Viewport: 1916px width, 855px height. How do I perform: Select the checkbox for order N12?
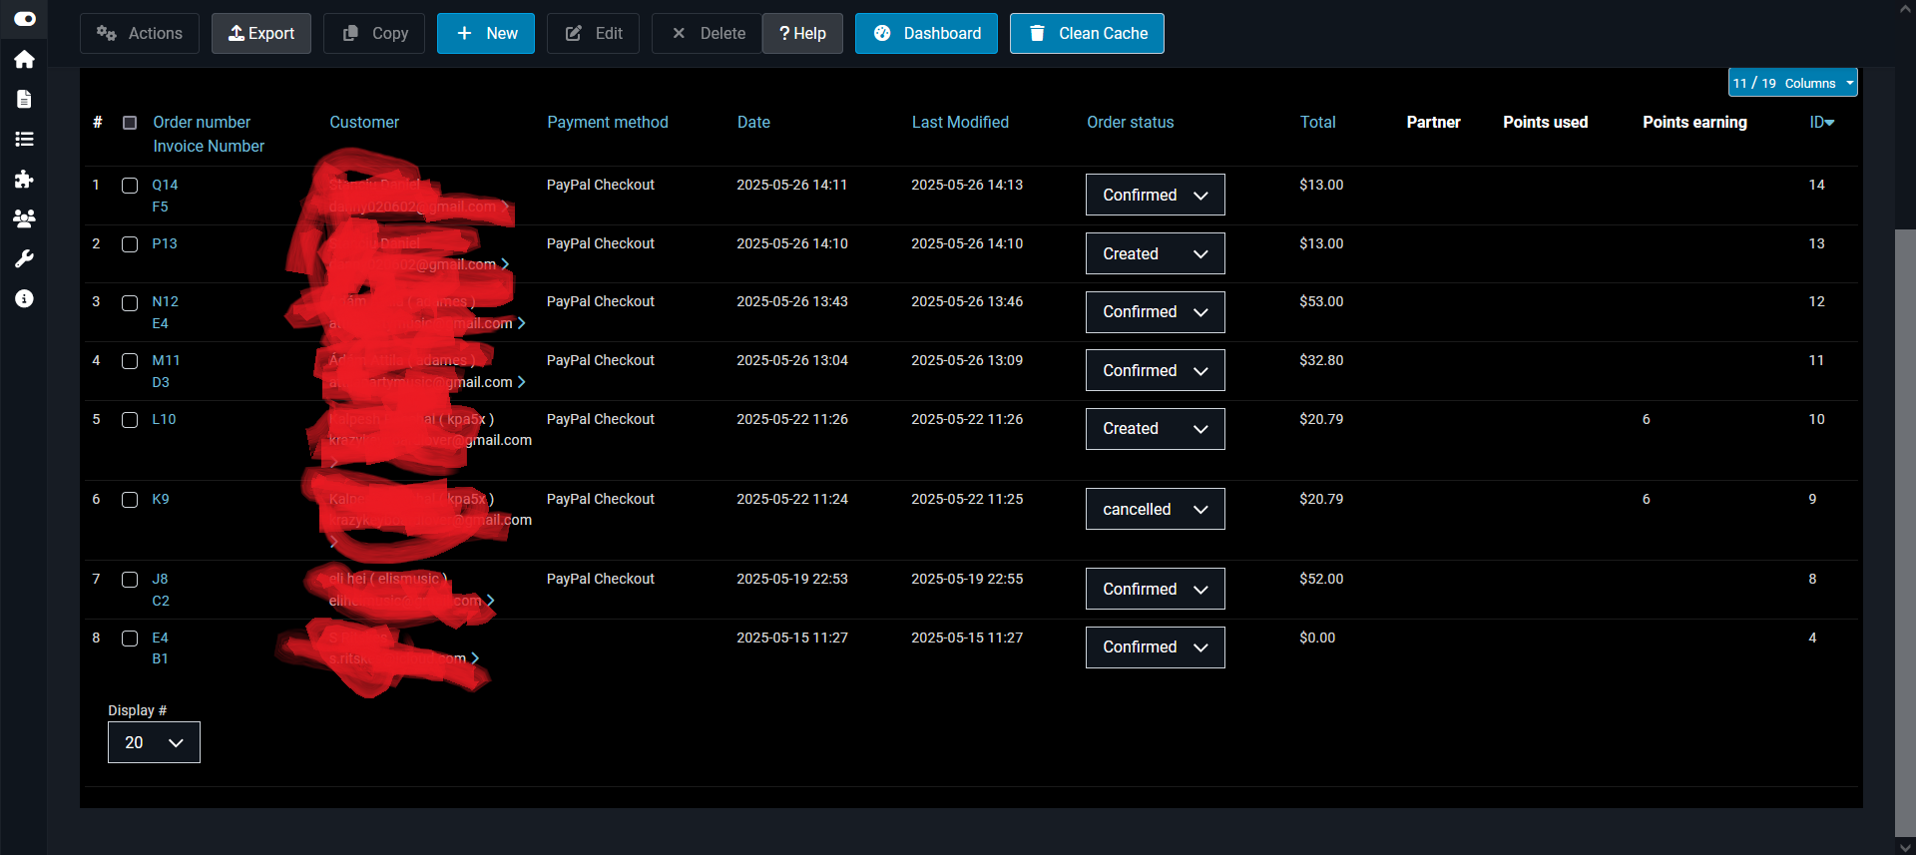tap(130, 302)
